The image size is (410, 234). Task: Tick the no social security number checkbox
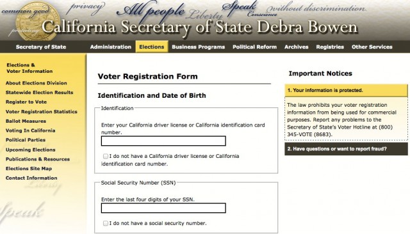point(105,223)
